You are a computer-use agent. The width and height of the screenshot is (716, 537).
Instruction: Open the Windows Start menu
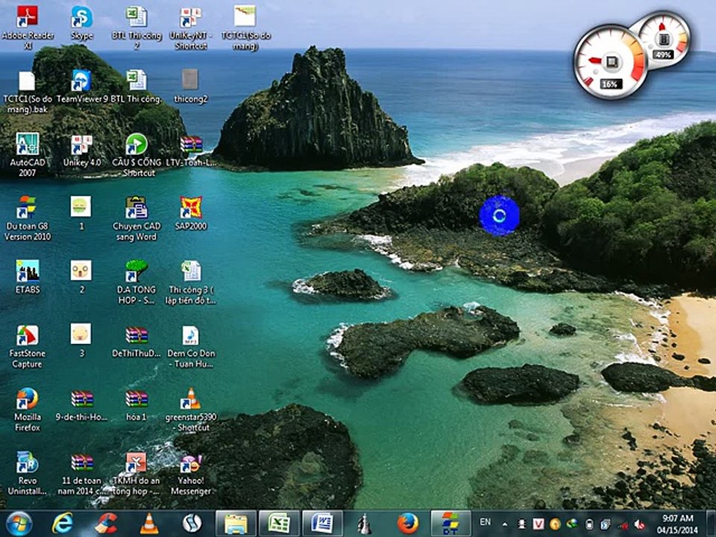pos(18,524)
